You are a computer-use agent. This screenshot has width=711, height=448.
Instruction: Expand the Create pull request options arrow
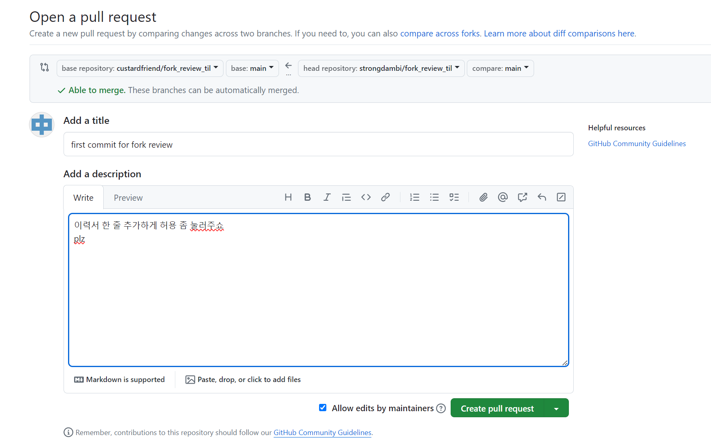pos(556,408)
